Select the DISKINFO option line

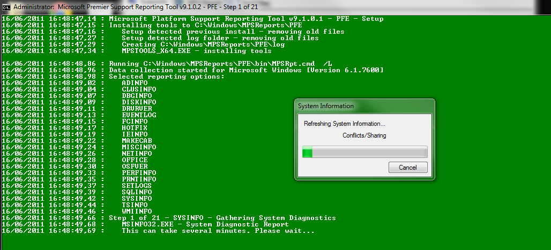tap(79, 102)
